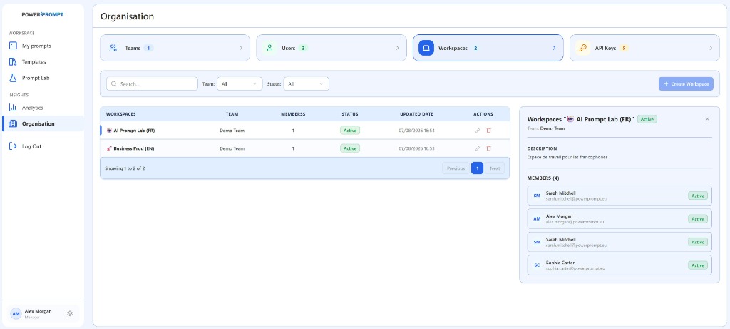Open Prompt Lab from the sidebar

pyautogui.click(x=43, y=78)
